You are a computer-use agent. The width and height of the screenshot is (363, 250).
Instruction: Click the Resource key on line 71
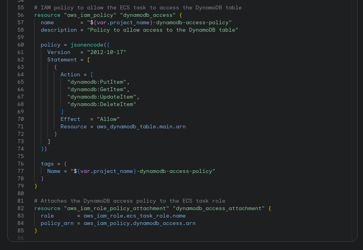[74, 126]
